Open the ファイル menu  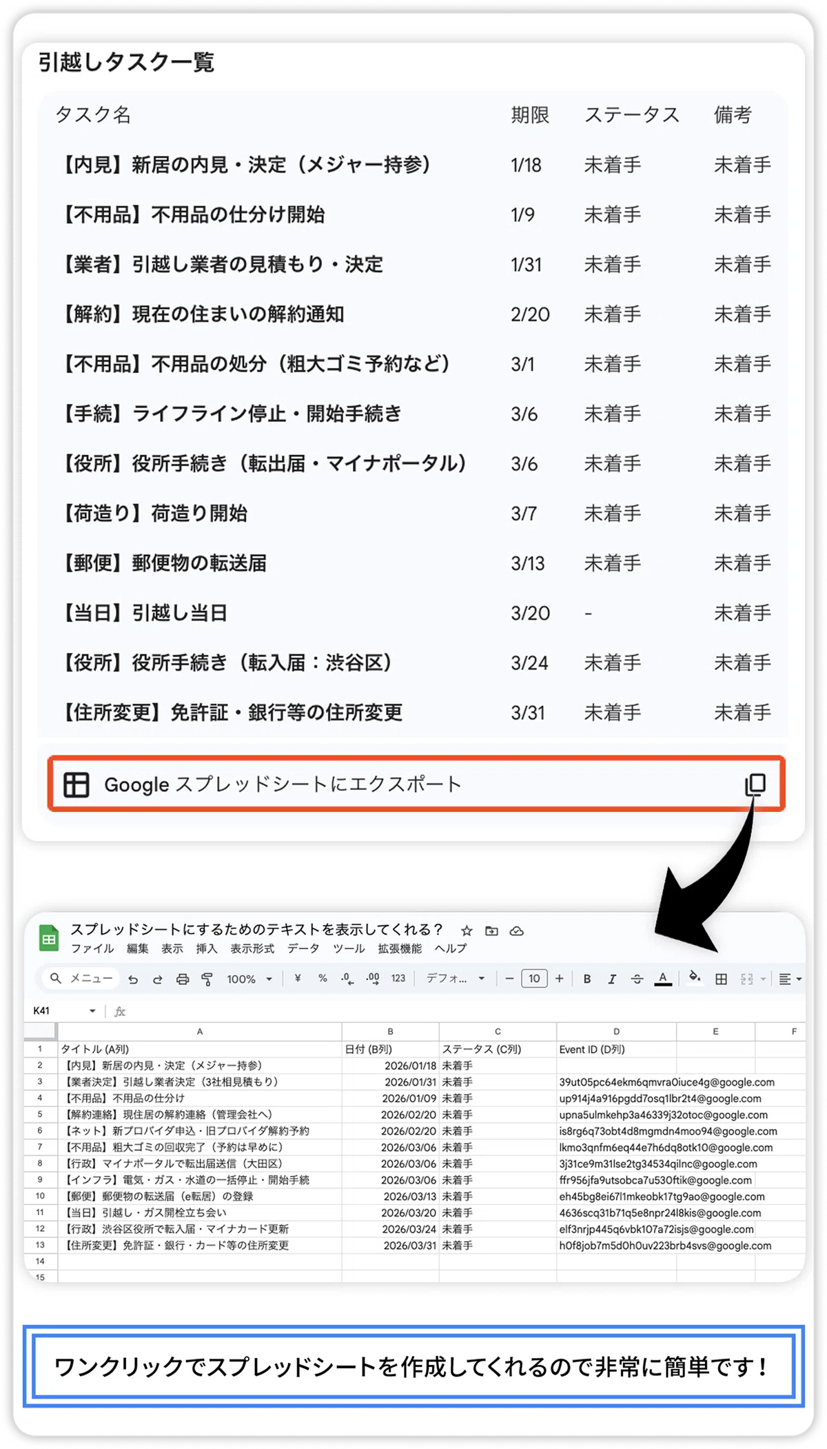[92, 949]
